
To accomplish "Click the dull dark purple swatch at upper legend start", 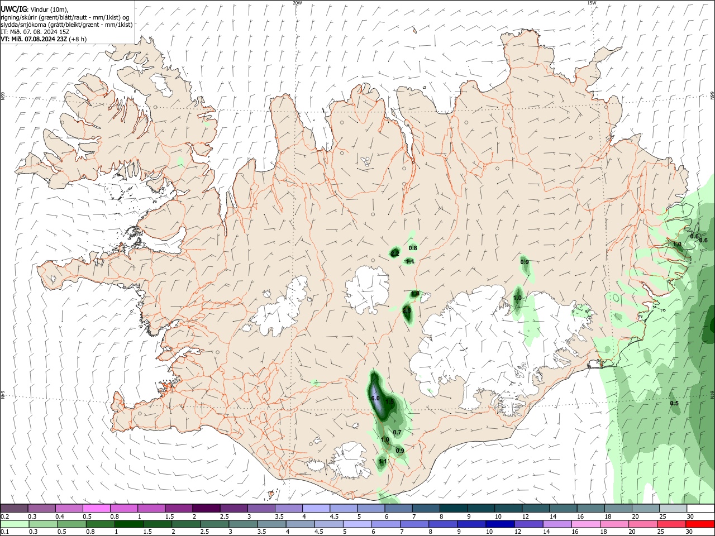I will [x=14, y=508].
